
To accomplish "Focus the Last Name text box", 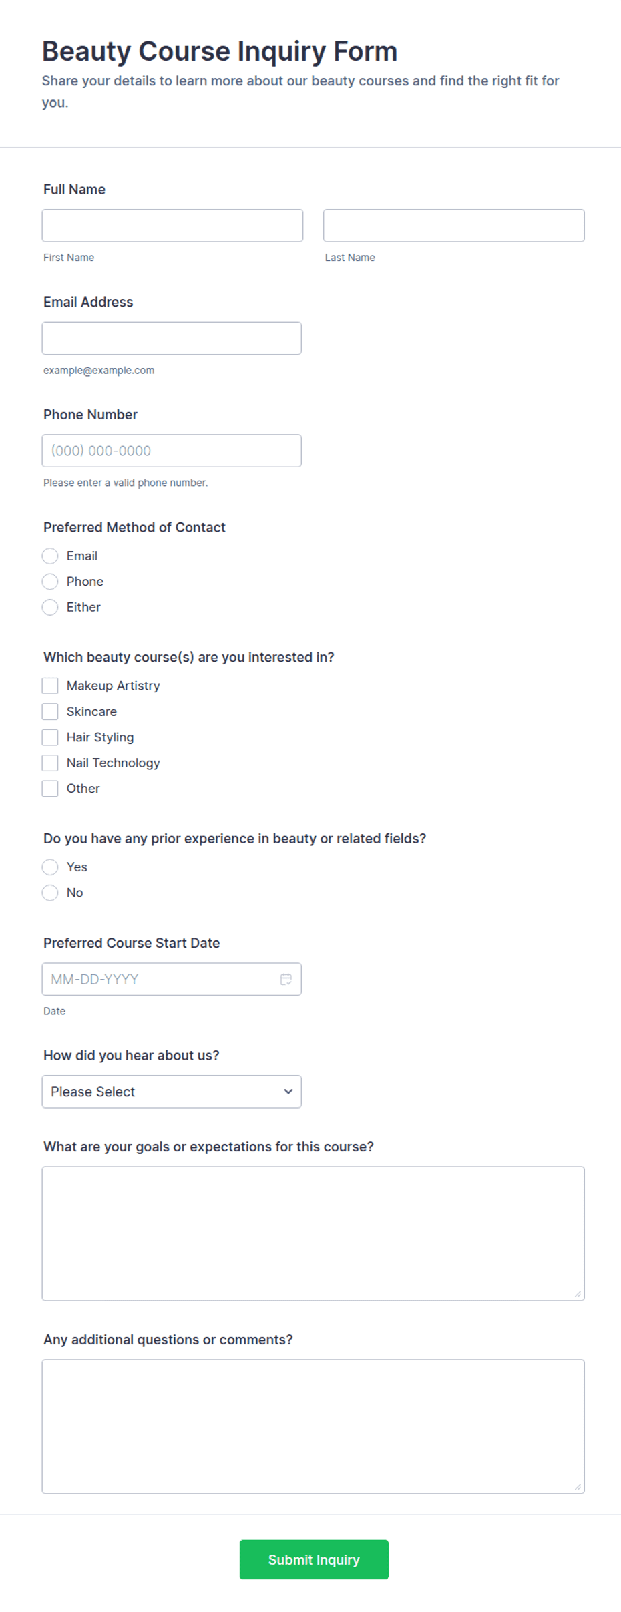I will point(454,226).
